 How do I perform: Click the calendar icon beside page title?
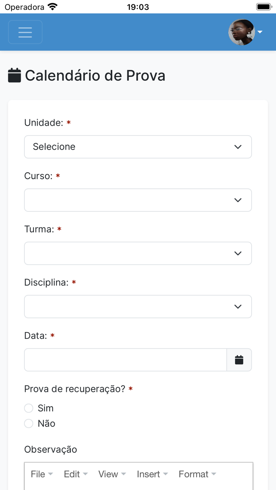15,75
